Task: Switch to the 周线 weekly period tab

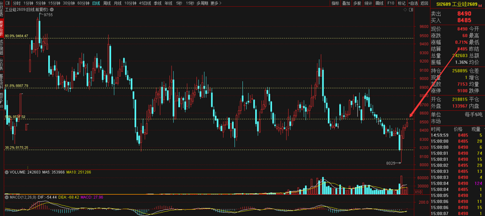Action: (107, 3)
